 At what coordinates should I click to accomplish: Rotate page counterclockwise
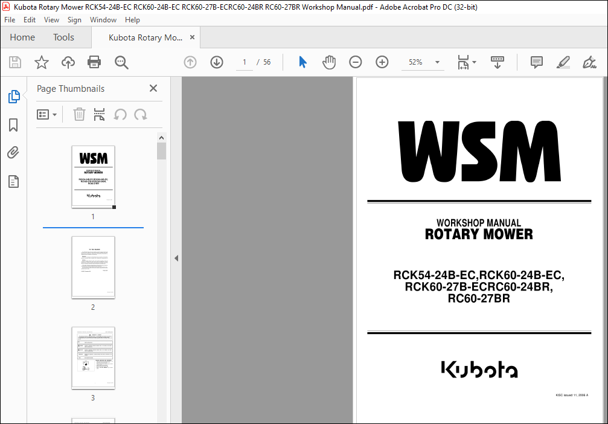coord(120,114)
